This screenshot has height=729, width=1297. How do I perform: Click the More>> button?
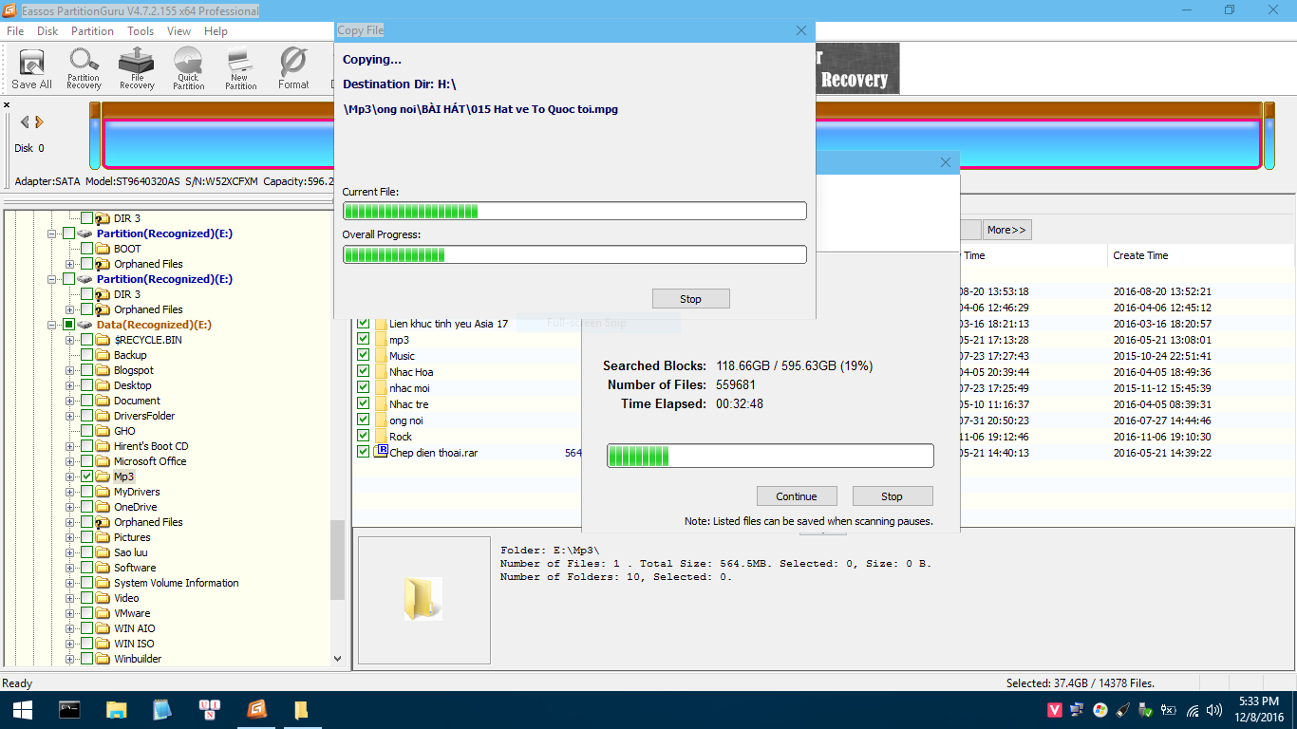[1006, 230]
